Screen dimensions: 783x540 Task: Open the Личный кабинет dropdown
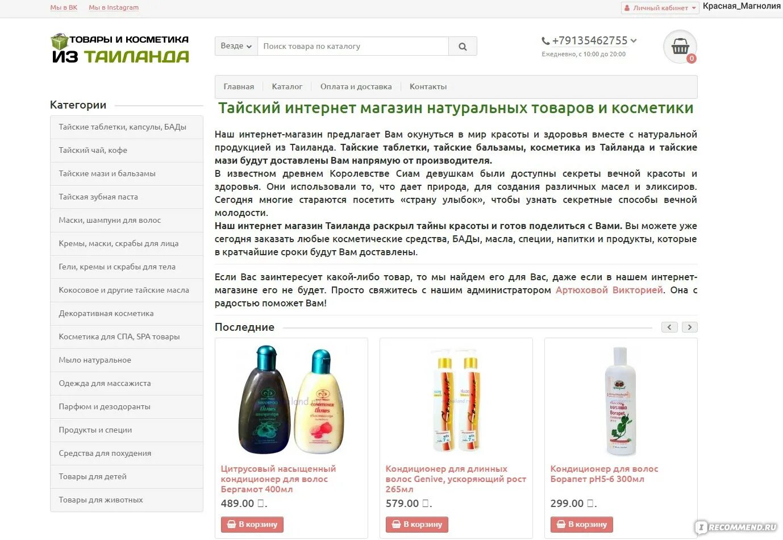(x=660, y=8)
